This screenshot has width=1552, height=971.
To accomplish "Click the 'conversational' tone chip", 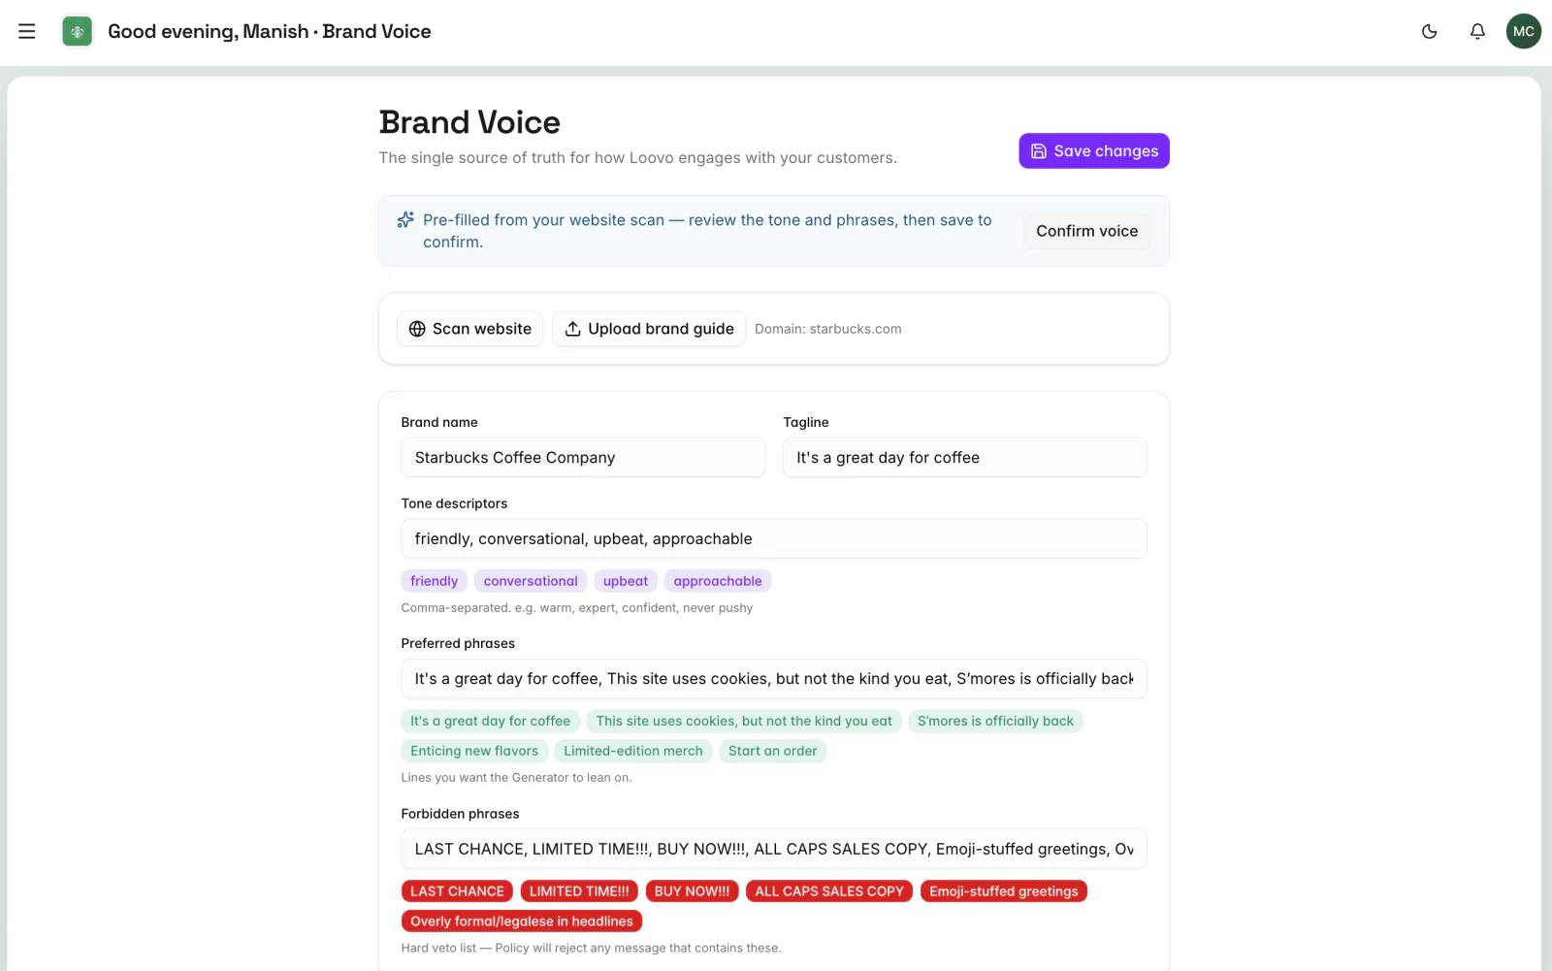I will click(531, 581).
